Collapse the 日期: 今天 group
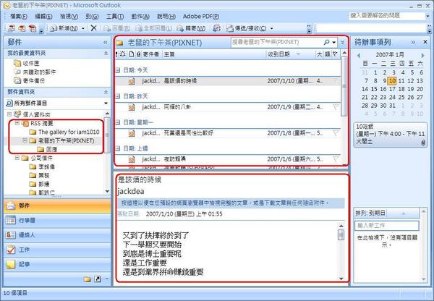Viewport: 434px width, 301px height. (x=118, y=70)
